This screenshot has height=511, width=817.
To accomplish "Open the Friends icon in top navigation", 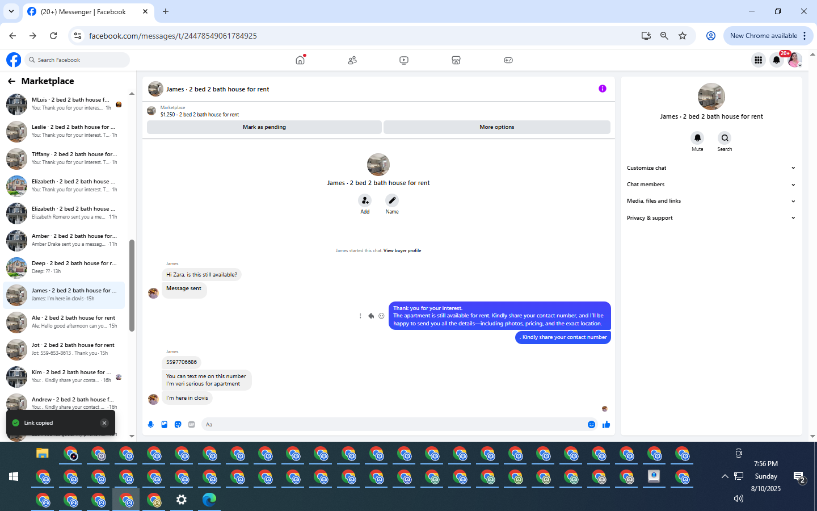I will point(352,60).
